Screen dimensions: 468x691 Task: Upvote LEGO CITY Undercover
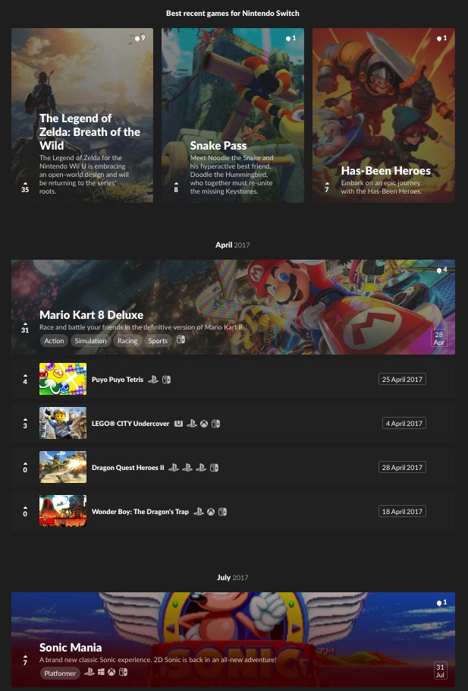click(x=25, y=424)
